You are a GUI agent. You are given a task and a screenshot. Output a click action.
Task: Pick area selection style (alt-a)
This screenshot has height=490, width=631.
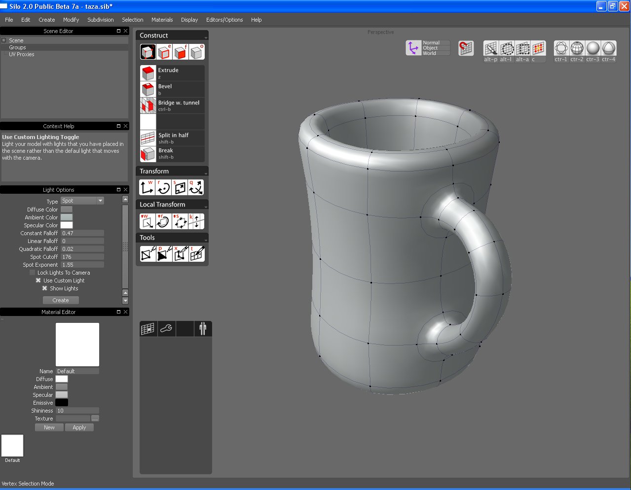522,48
